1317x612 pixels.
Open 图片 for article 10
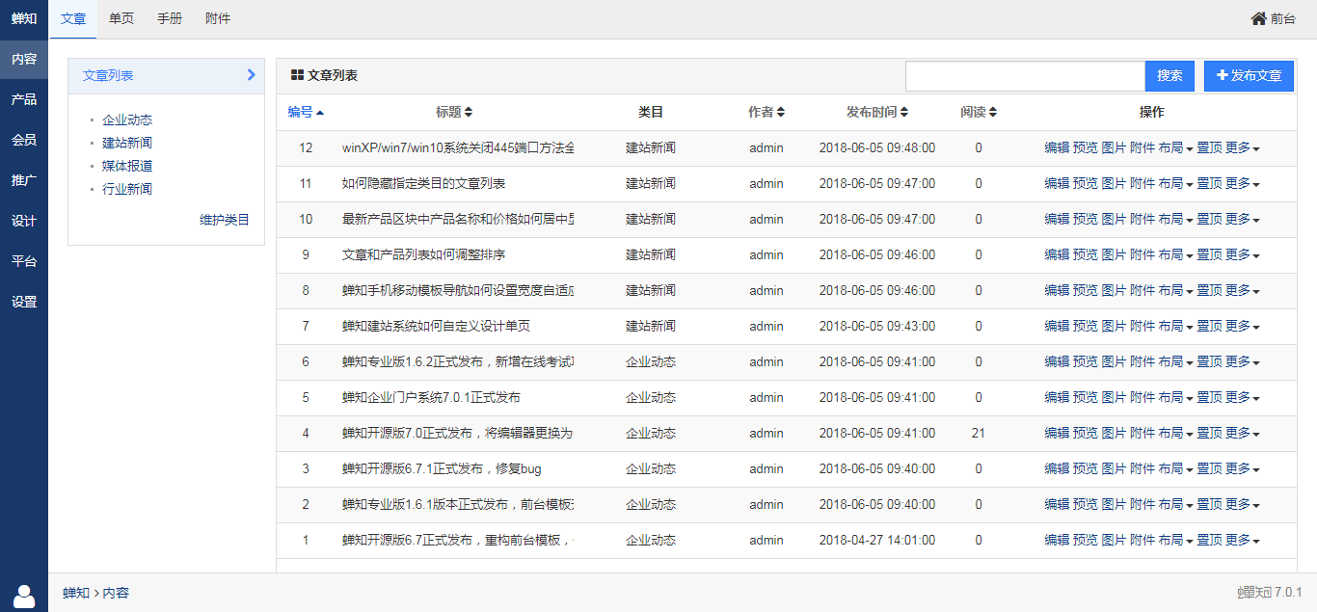coord(1114,219)
